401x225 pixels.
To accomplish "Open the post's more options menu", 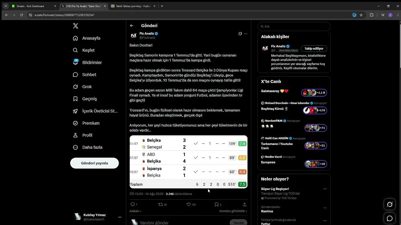I will [246, 34].
